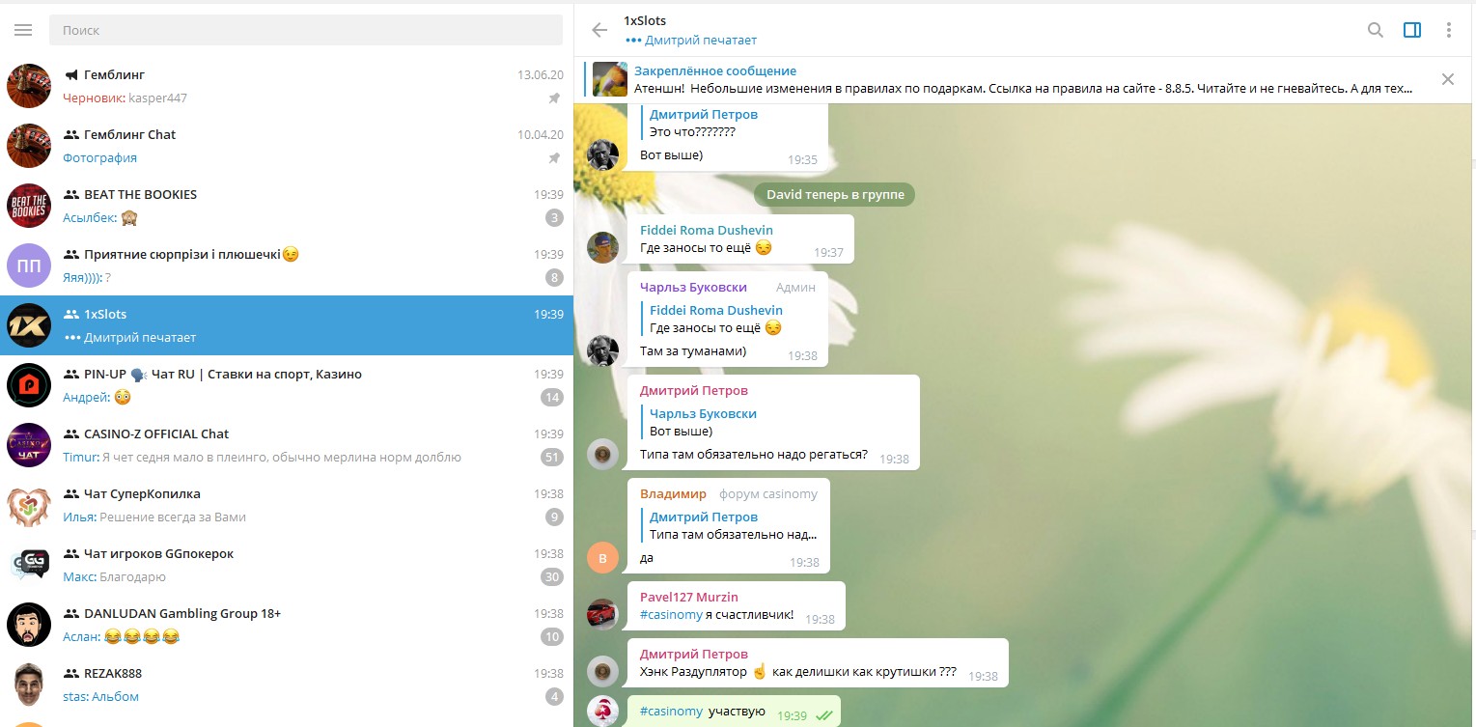Click sender name Владимир in message
This screenshot has width=1476, height=727.
tap(673, 493)
